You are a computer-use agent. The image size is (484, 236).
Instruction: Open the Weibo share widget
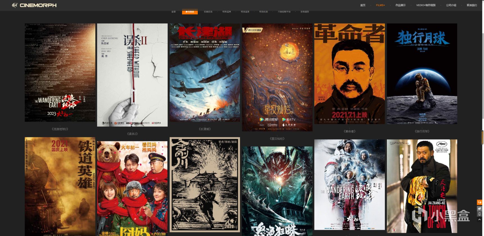[480, 209]
